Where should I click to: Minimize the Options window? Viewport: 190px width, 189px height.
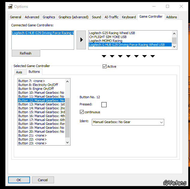(154, 6)
